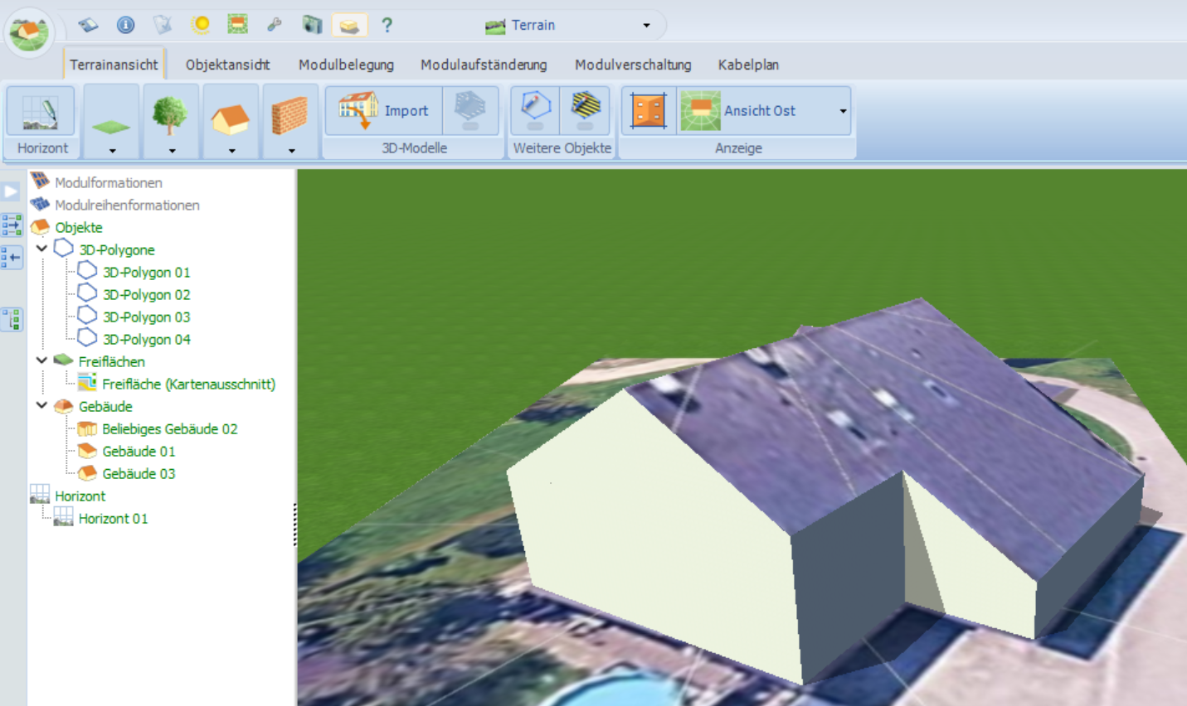The image size is (1187, 706).
Task: Collapse the 3D-Polygone tree node
Action: coord(41,249)
